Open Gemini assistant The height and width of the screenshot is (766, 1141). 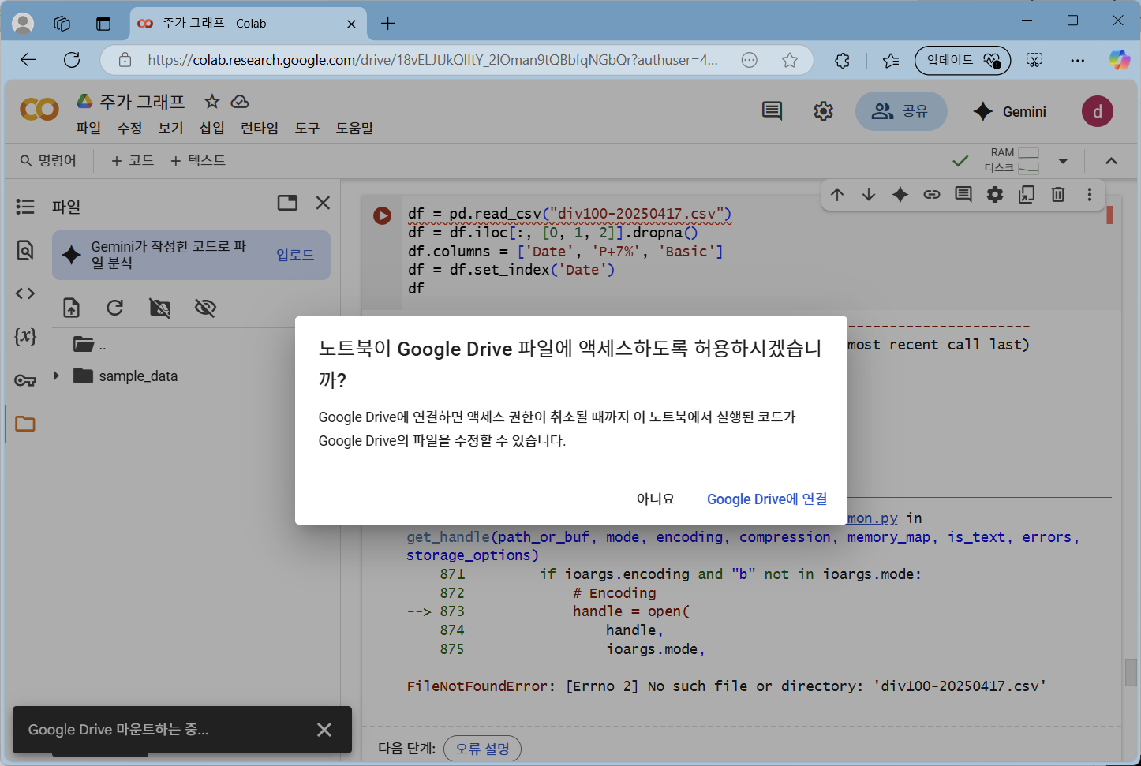pos(1009,112)
